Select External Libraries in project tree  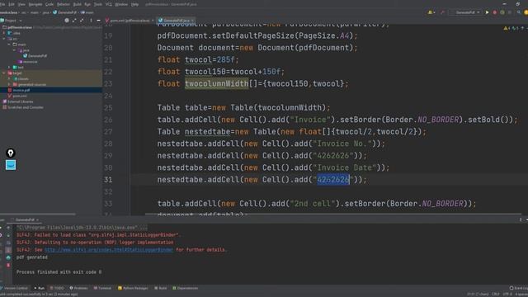click(18, 101)
